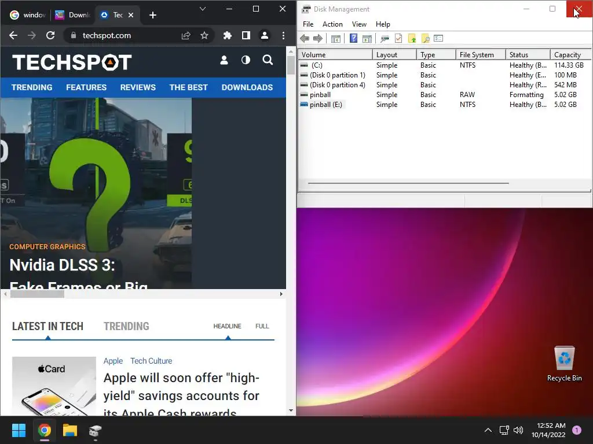Select the (Disk 0 partition 1) volume row
Image resolution: width=593 pixels, height=444 pixels.
[445, 75]
